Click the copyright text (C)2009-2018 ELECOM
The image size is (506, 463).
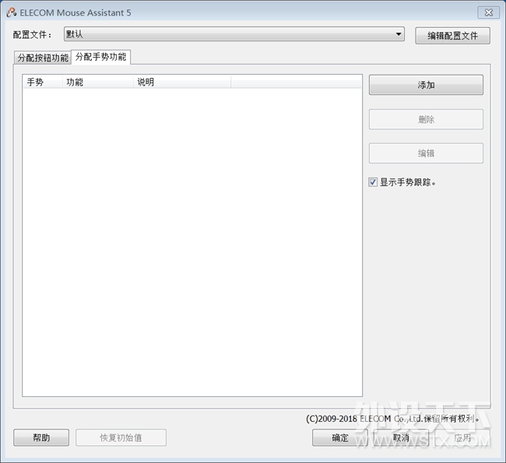[x=392, y=419]
